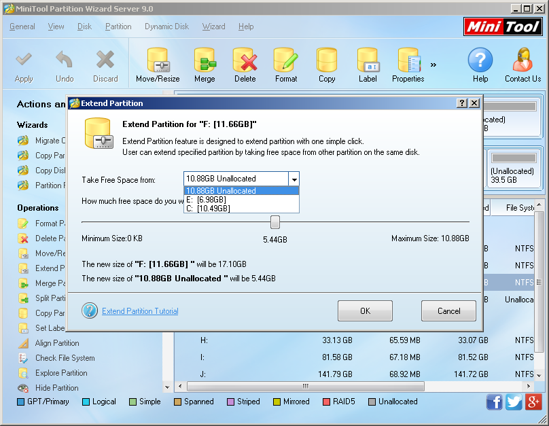Select Align Partition operation
The width and height of the screenshot is (549, 426).
click(56, 343)
